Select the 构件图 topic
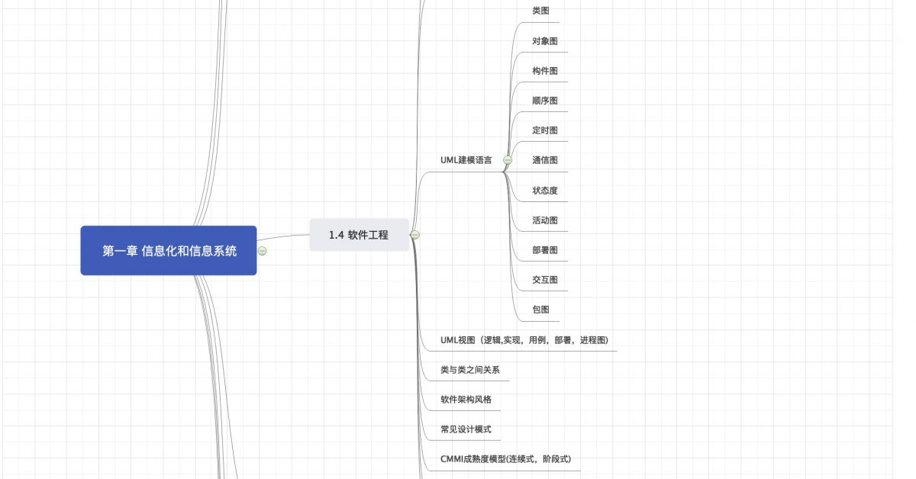Viewport: 916px width, 479px height. tap(545, 70)
